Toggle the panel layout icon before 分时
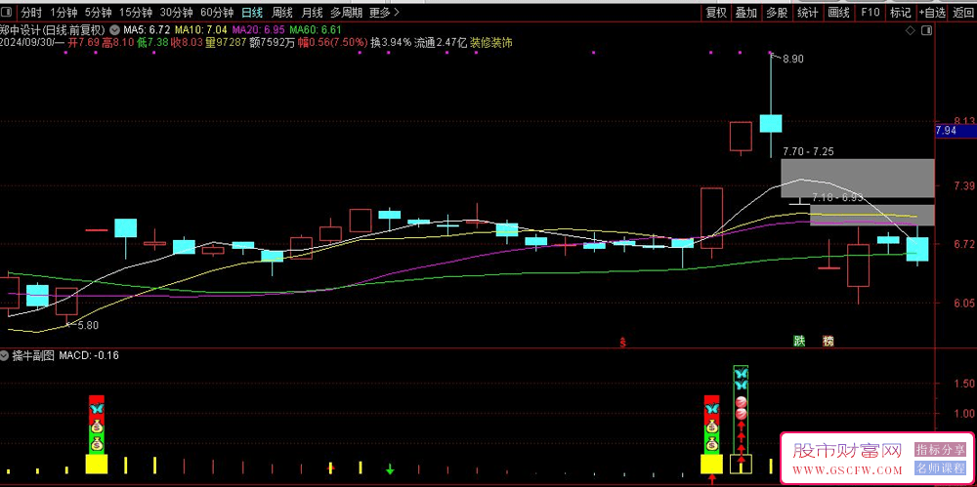The image size is (977, 487). (8, 12)
